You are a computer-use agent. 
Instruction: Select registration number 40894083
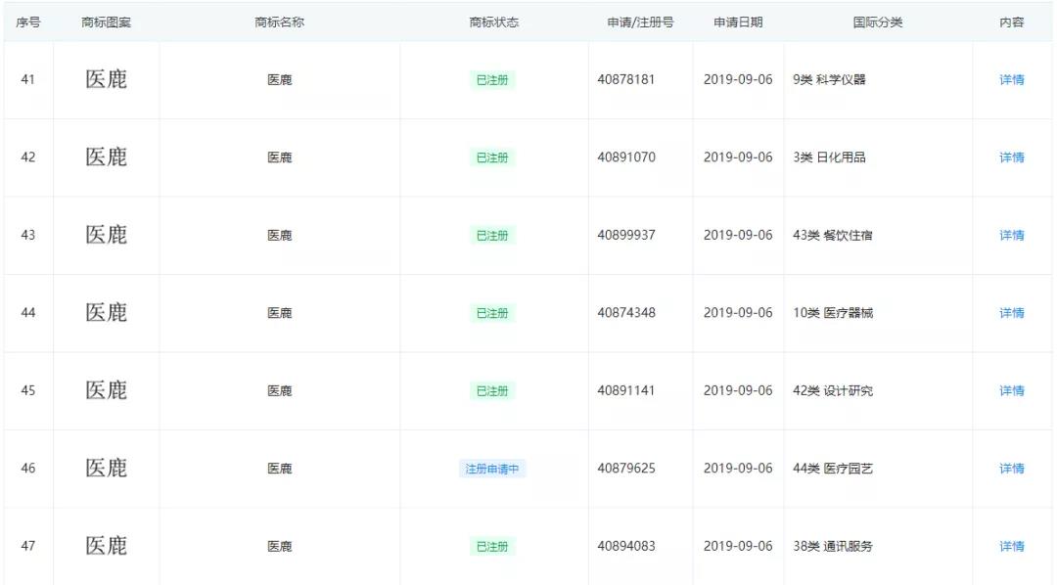[625, 547]
